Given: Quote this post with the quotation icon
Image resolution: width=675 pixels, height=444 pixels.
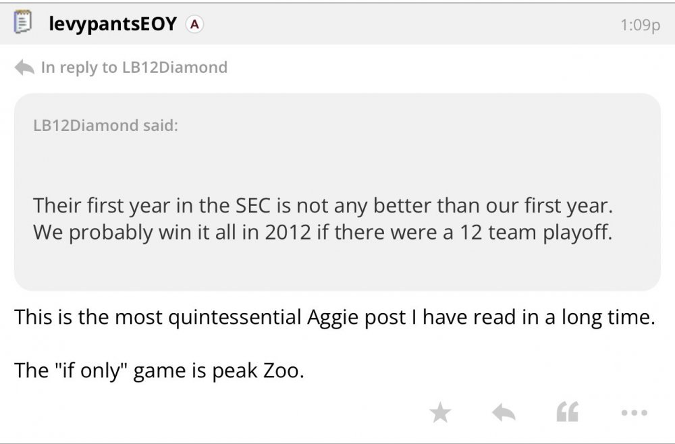Looking at the screenshot, I should click(567, 412).
